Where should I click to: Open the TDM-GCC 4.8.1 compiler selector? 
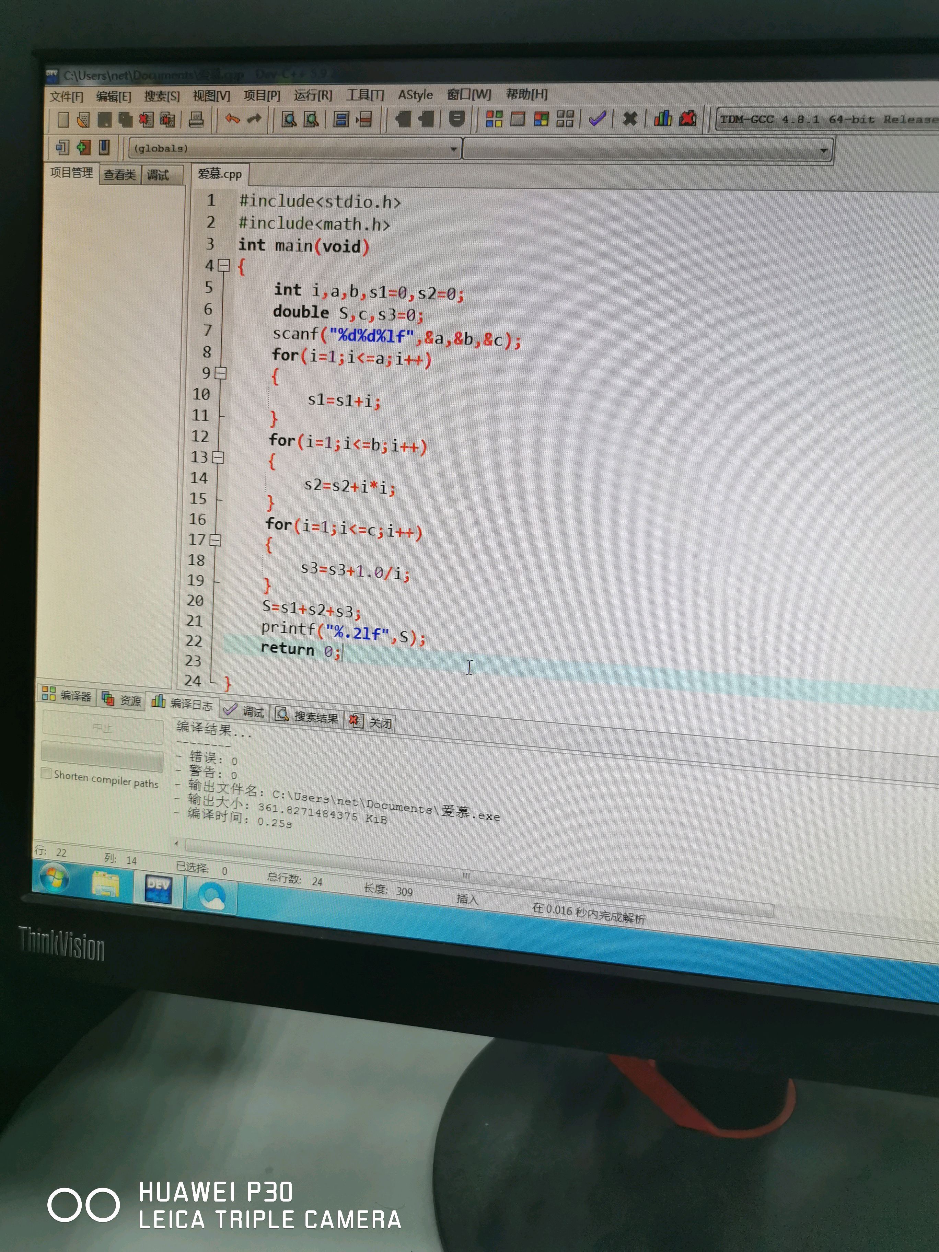point(827,119)
